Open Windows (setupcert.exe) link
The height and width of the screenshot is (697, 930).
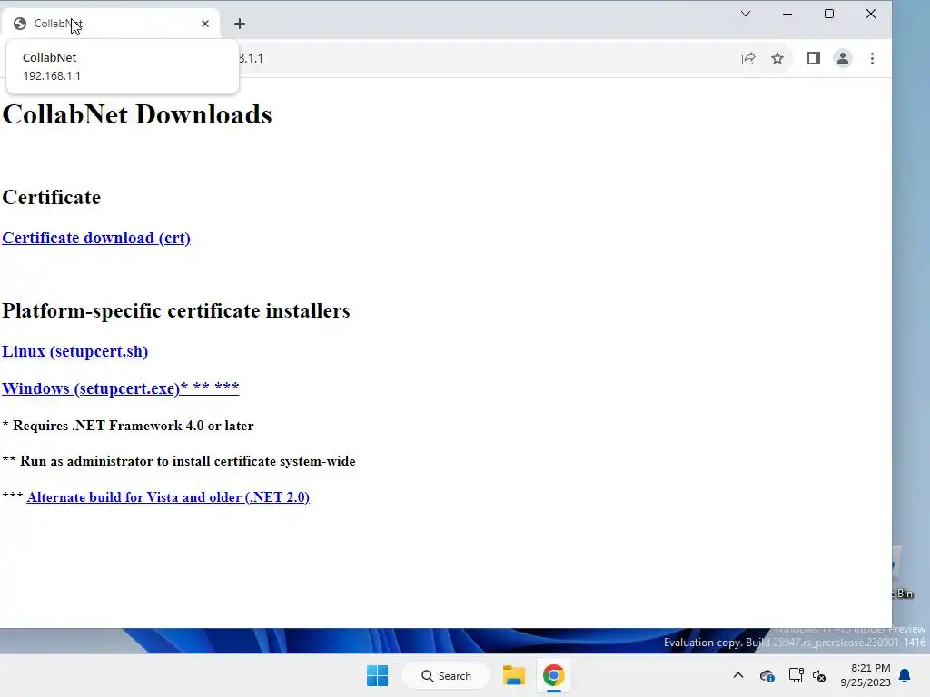[121, 388]
